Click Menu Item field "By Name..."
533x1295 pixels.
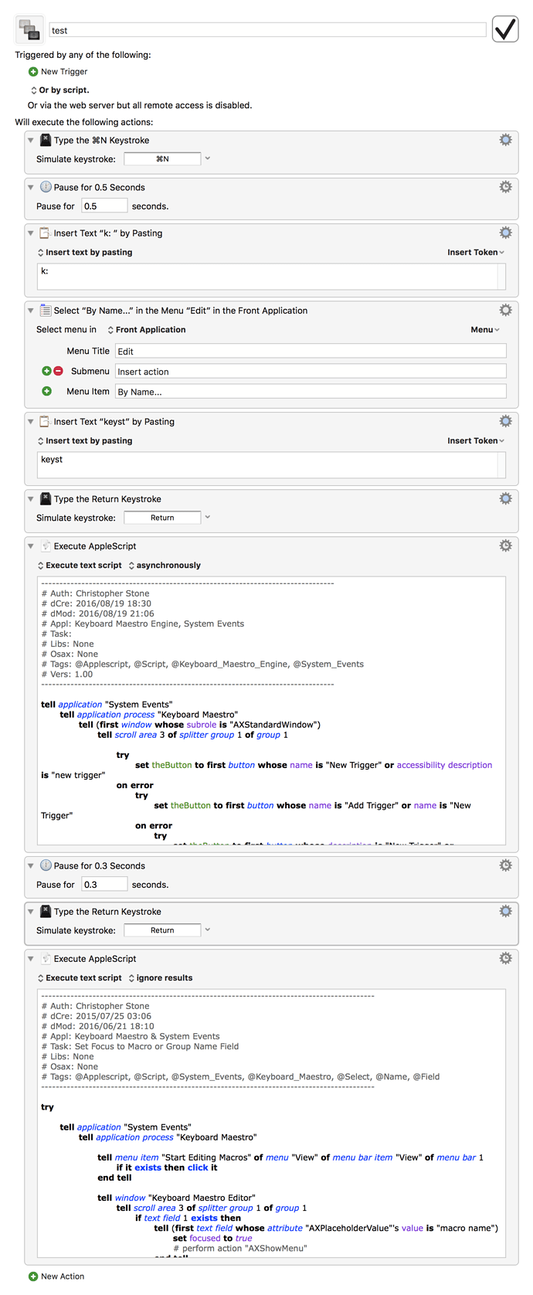pos(311,392)
